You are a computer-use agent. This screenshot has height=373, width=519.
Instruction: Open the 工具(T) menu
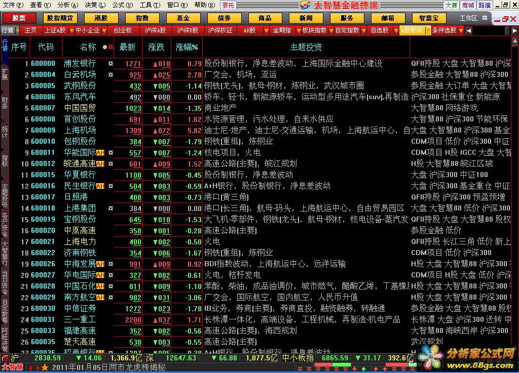pyautogui.click(x=150, y=5)
